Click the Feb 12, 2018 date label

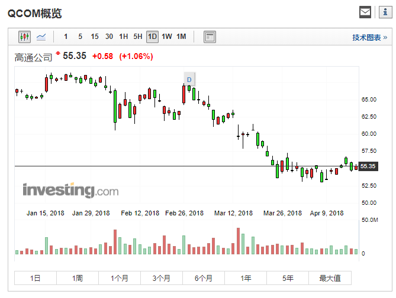pos(140,213)
